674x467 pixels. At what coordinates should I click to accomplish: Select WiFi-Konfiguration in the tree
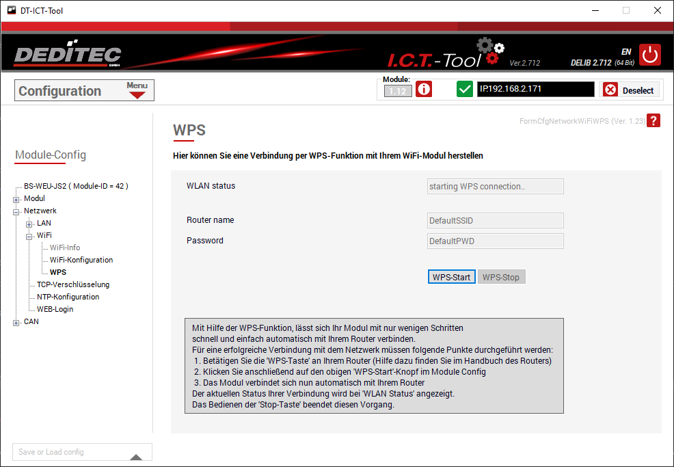81,260
